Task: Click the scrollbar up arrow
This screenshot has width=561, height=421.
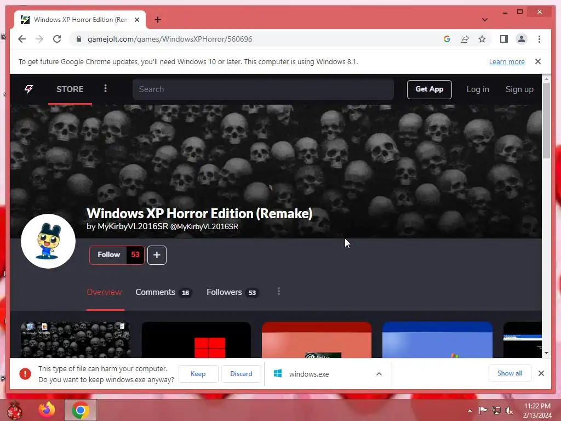Action: tap(546, 78)
